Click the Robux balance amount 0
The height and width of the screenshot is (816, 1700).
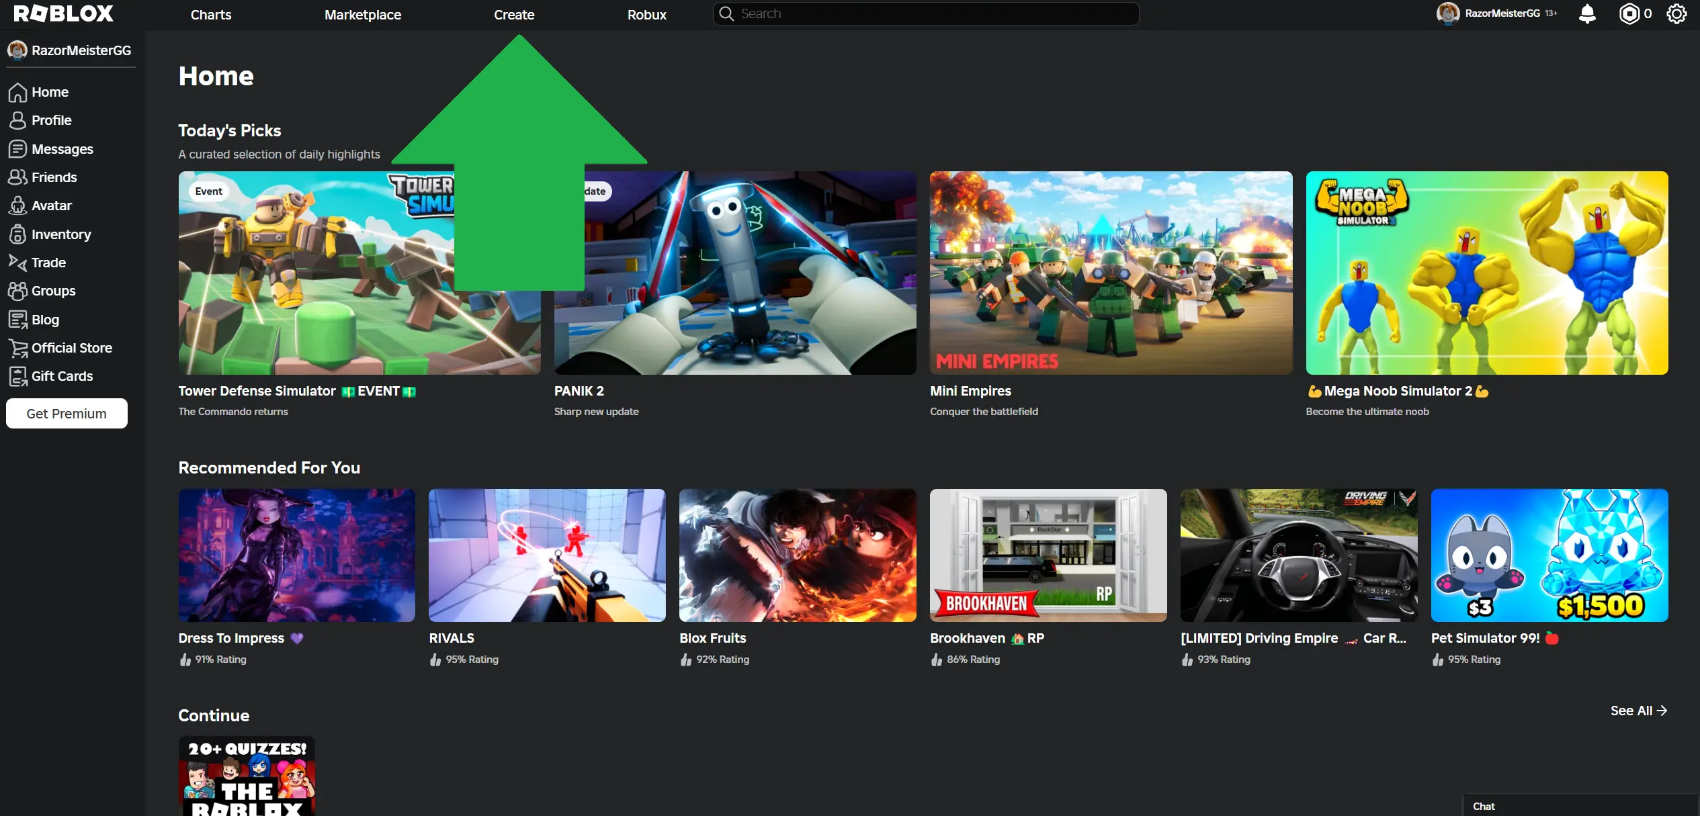point(1648,13)
